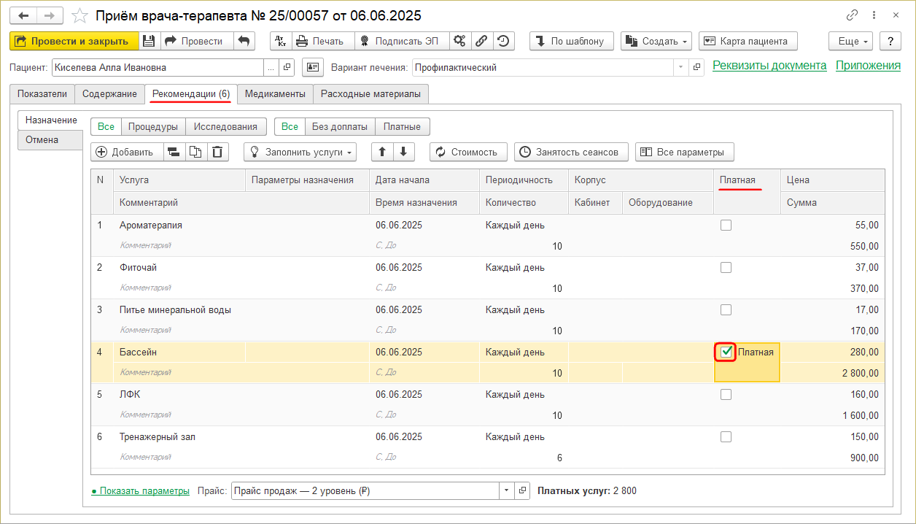Open the Отмена side tab

pos(42,139)
